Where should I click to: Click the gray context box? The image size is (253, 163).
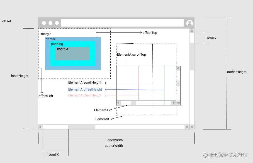tap(72, 54)
